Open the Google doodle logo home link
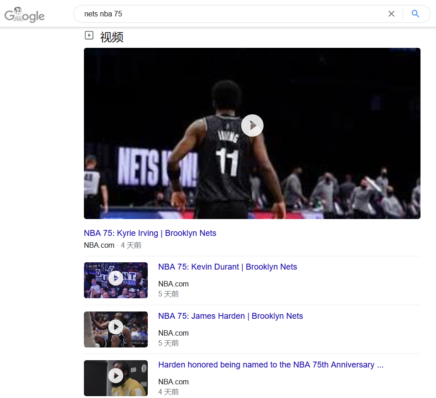This screenshot has width=436, height=398. pyautogui.click(x=25, y=15)
